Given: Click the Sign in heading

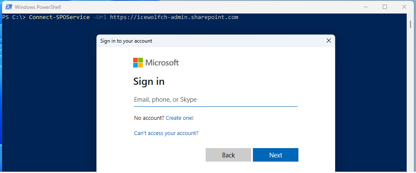Looking at the screenshot, I should point(149,81).
